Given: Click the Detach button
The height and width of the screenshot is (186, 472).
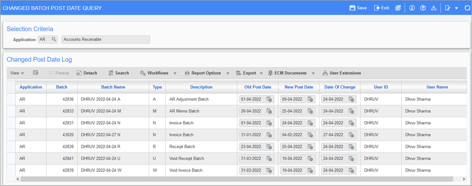Looking at the screenshot, I should [87, 73].
